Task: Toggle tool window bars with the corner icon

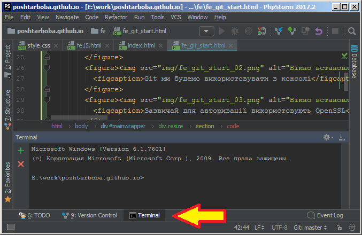Action: click(11, 228)
